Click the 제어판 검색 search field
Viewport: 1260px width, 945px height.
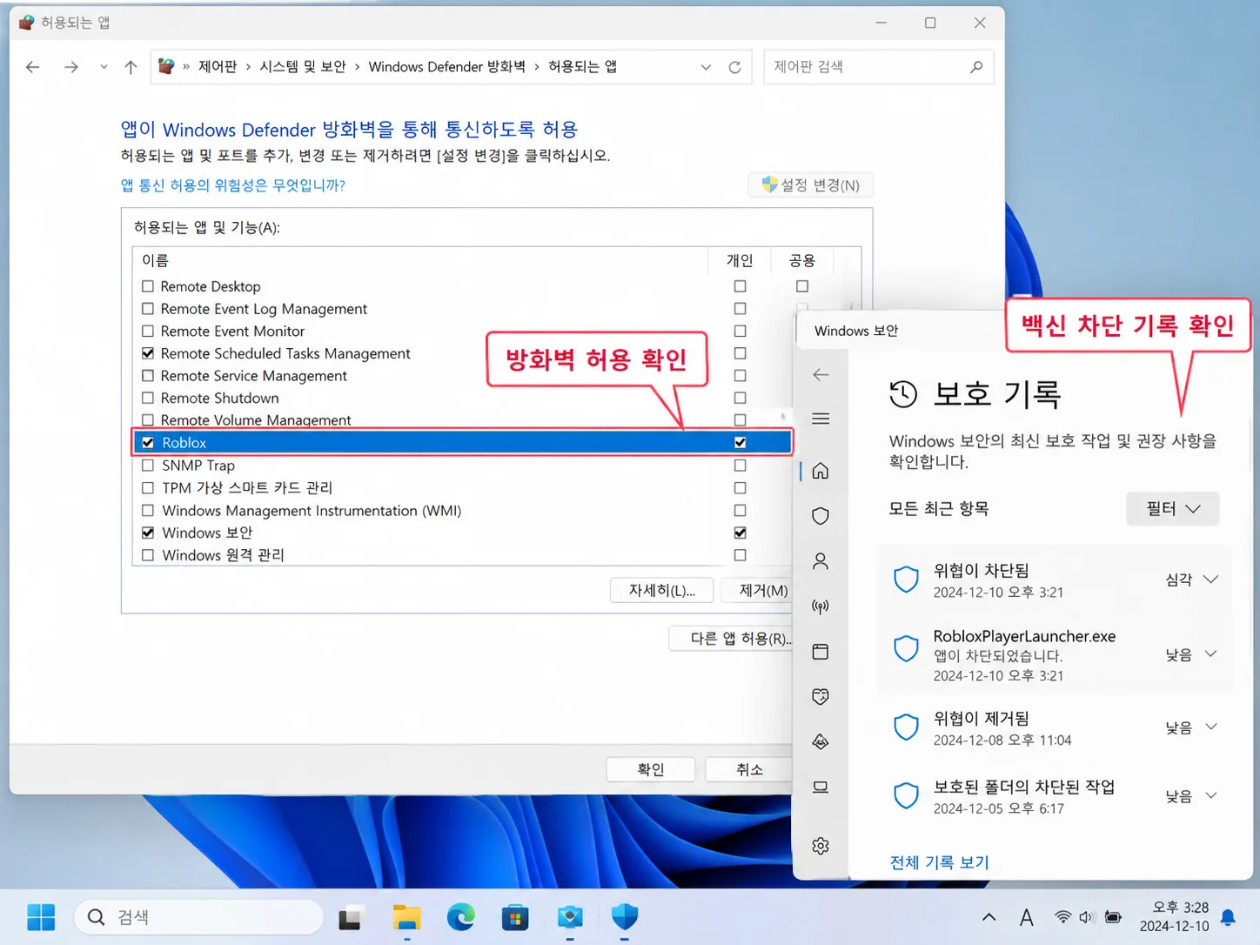[x=879, y=67]
